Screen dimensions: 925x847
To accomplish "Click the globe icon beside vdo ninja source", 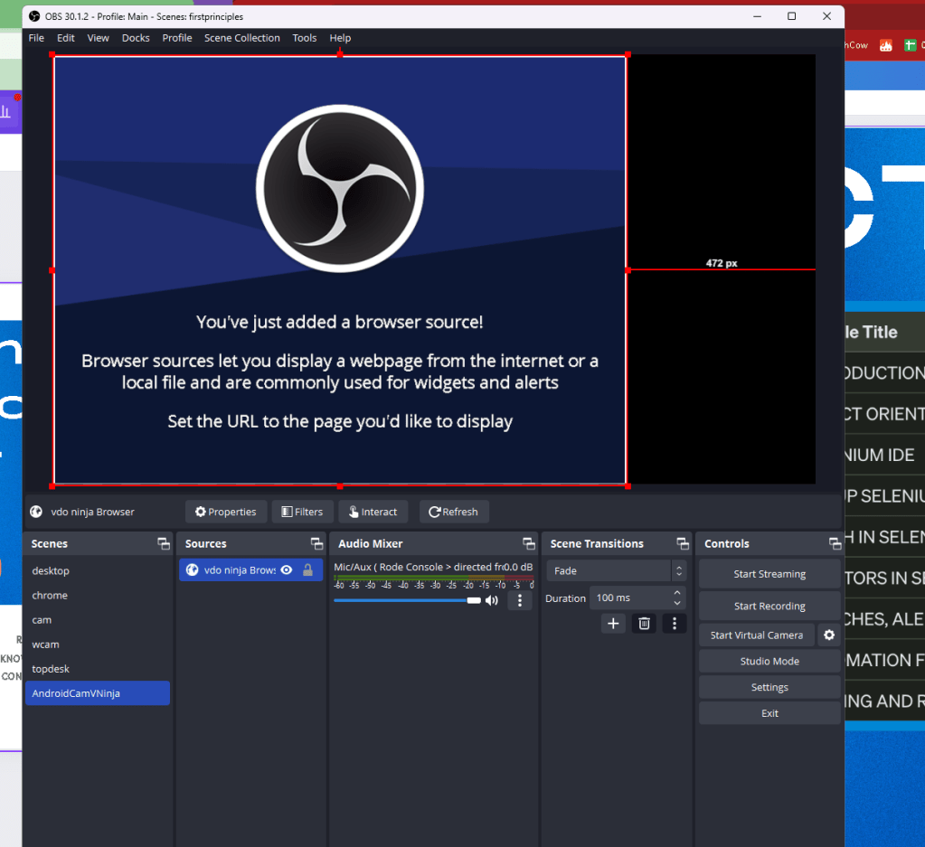I will point(193,569).
